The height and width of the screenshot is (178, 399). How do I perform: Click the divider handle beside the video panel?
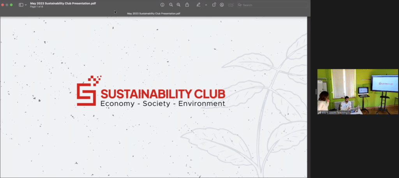click(316, 92)
